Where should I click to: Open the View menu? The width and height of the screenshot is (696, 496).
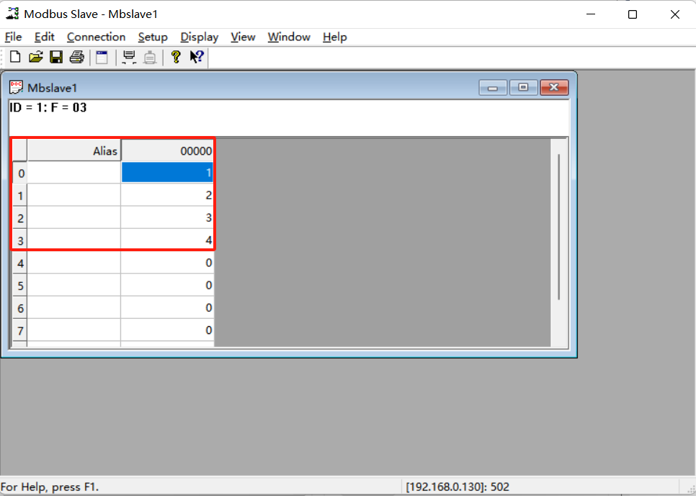click(243, 37)
